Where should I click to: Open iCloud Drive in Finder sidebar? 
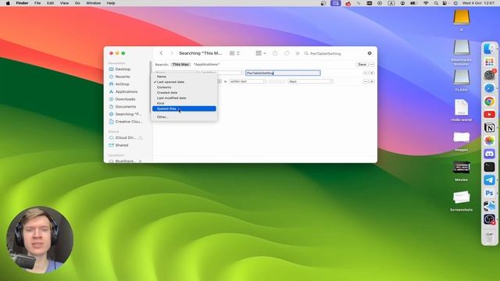[x=126, y=137]
